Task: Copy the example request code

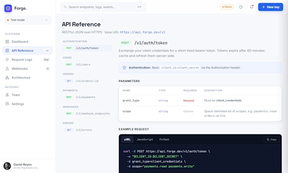Action: tap(271, 140)
